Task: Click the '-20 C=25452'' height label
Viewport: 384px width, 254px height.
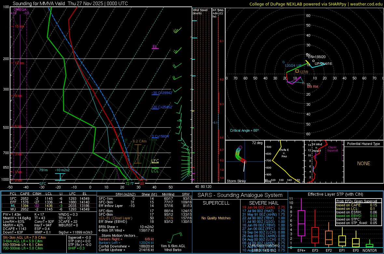Action: (162, 107)
